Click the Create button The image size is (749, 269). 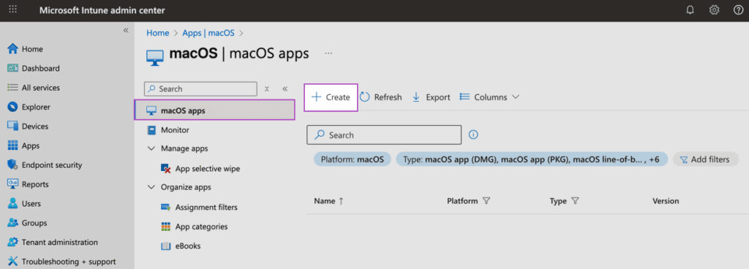click(x=331, y=96)
